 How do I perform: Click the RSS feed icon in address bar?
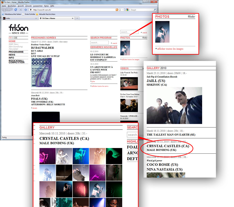pos(117,10)
